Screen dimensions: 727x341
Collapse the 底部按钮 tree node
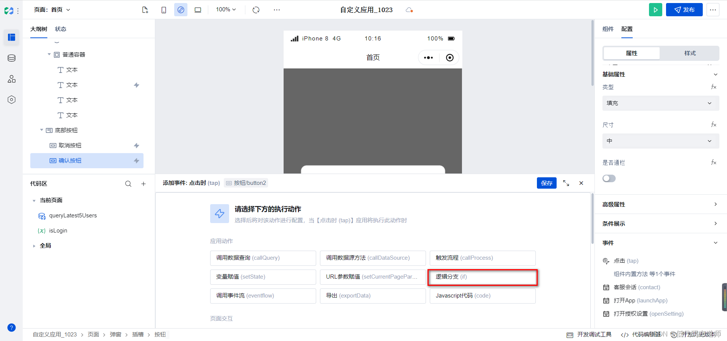click(42, 130)
